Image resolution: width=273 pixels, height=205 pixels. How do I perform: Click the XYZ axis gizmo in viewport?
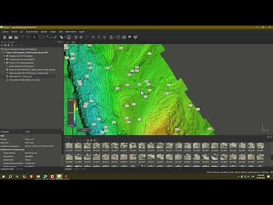[264, 128]
